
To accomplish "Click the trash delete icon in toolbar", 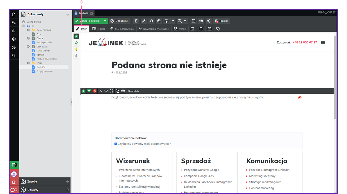I will click(x=136, y=21).
